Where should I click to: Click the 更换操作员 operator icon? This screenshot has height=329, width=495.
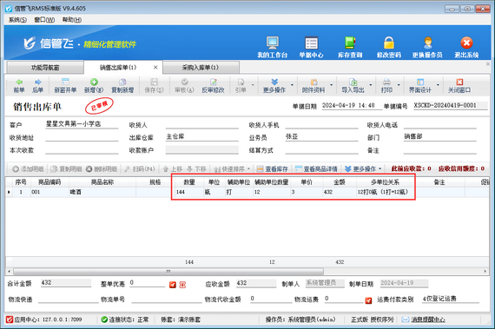[427, 43]
